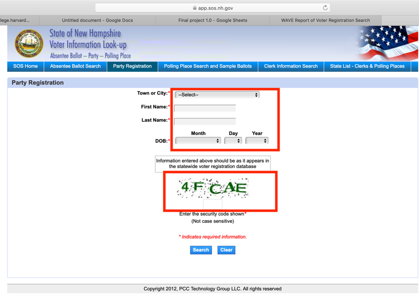Click into the Last Name field
This screenshot has width=419, height=294.
pyautogui.click(x=205, y=121)
